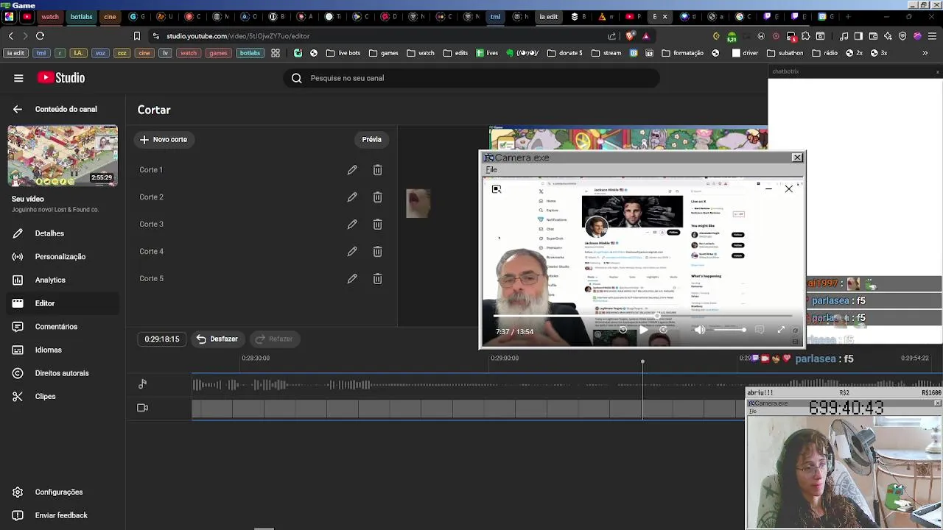Open the File menu in Camera.exe window
The image size is (943, 530).
[491, 170]
